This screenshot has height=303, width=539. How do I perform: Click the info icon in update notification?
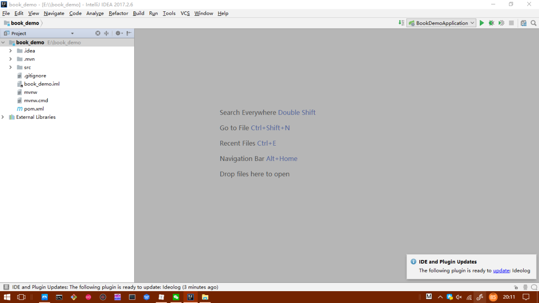[x=413, y=262]
